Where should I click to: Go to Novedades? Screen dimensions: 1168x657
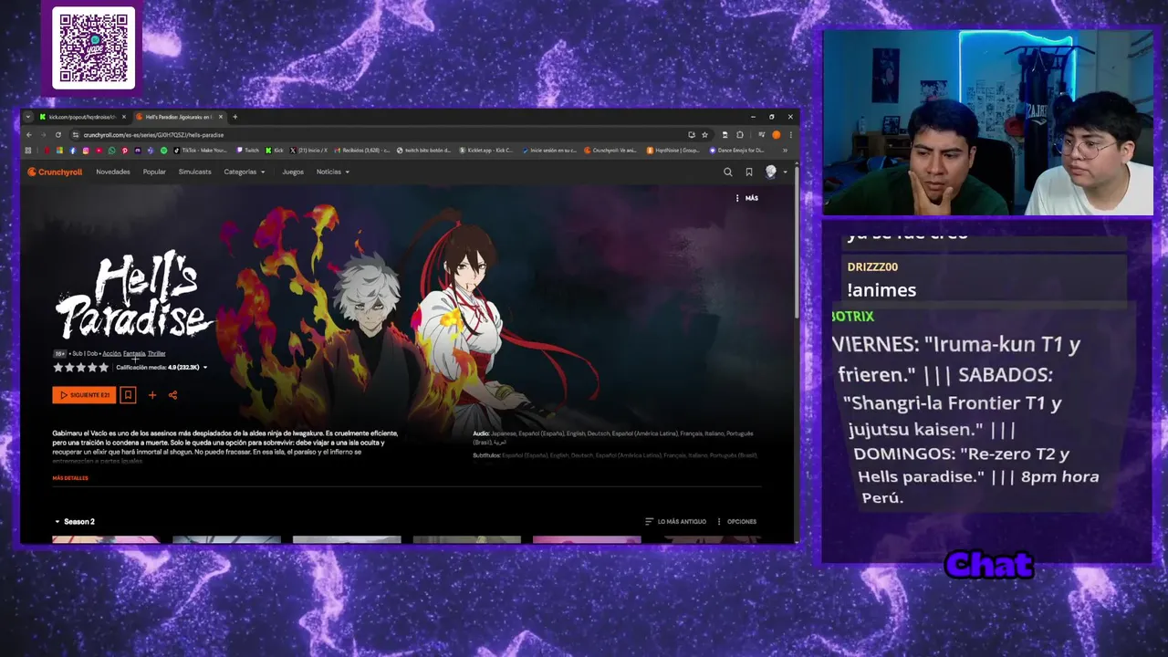click(113, 172)
